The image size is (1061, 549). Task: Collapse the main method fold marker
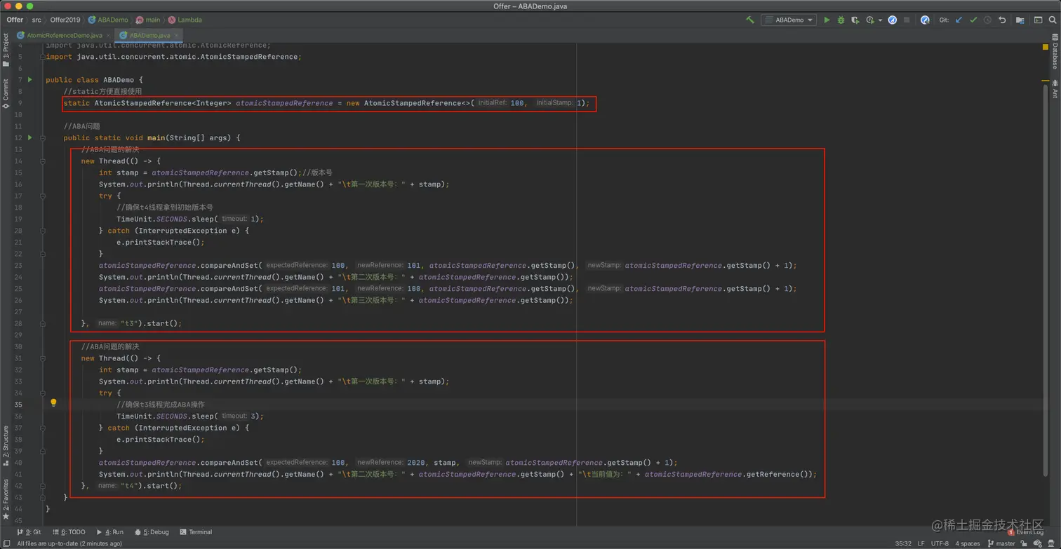click(x=42, y=138)
